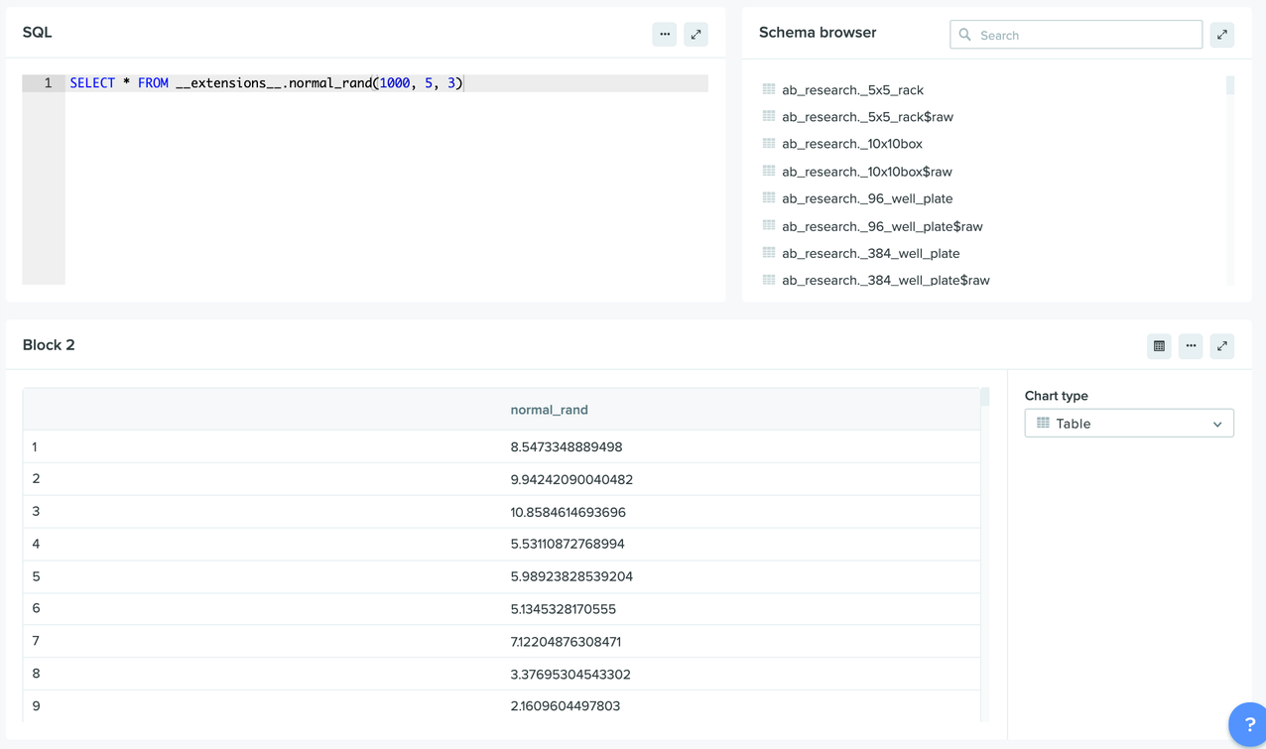The height and width of the screenshot is (749, 1266).
Task: Click the cell value 5.98923828539204
Action: point(571,576)
